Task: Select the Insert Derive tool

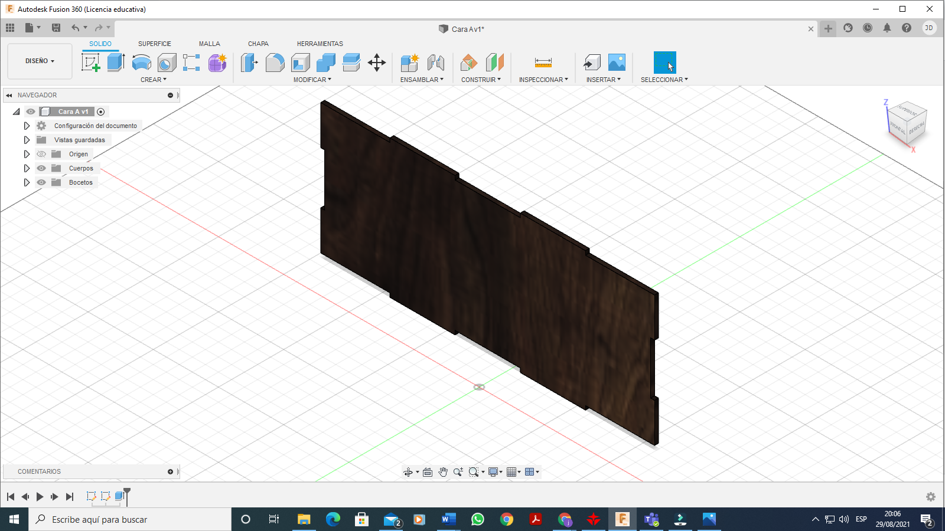Action: click(591, 62)
